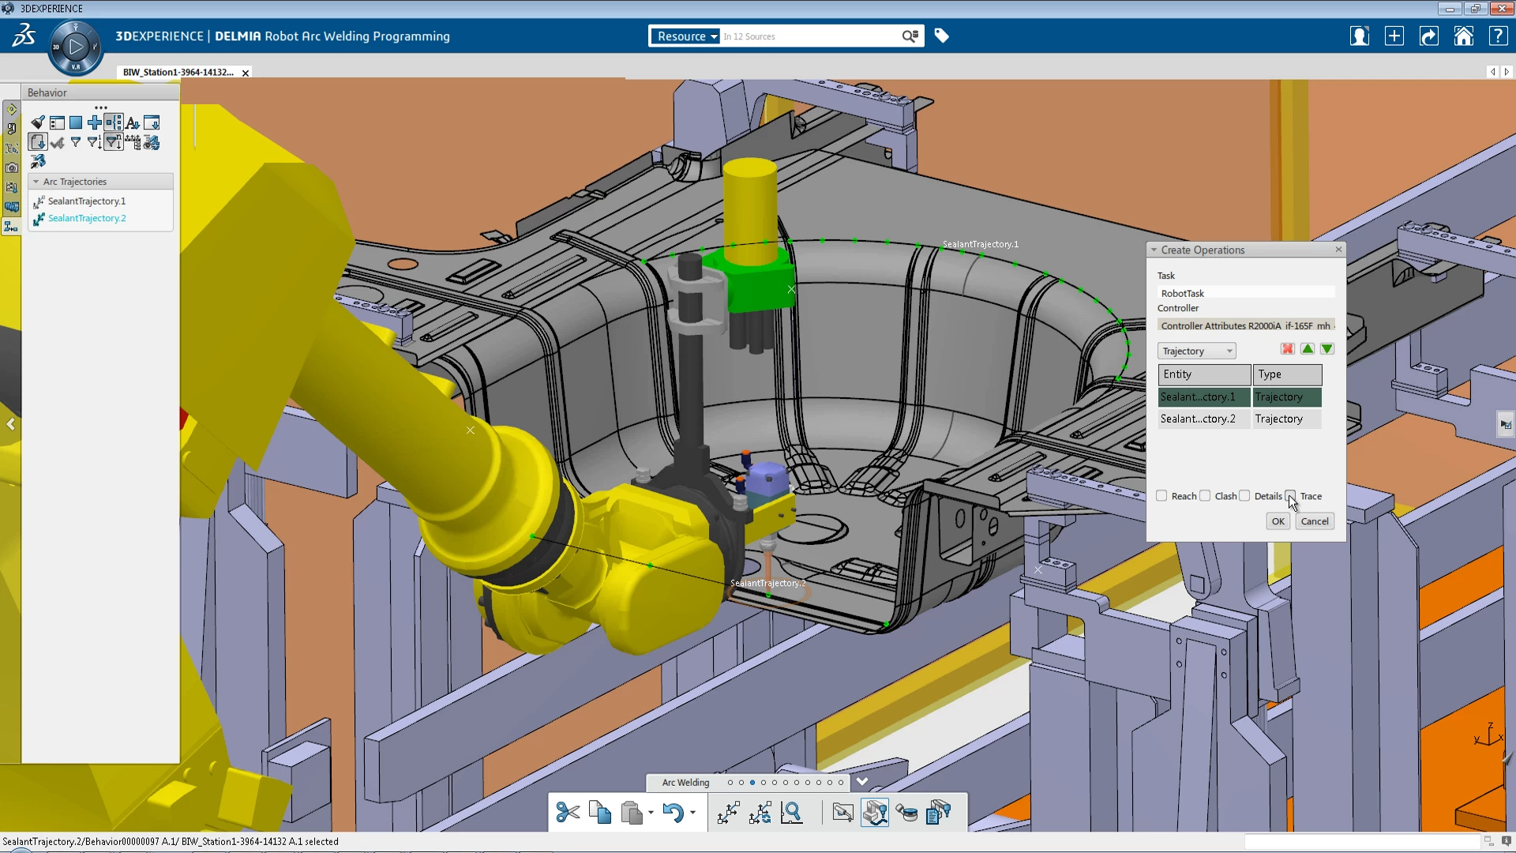Select SealantTrajectory.1 in Arc Trajectories list

click(87, 201)
